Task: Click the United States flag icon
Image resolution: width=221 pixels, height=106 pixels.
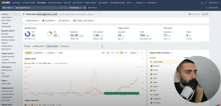Action: coord(151,62)
